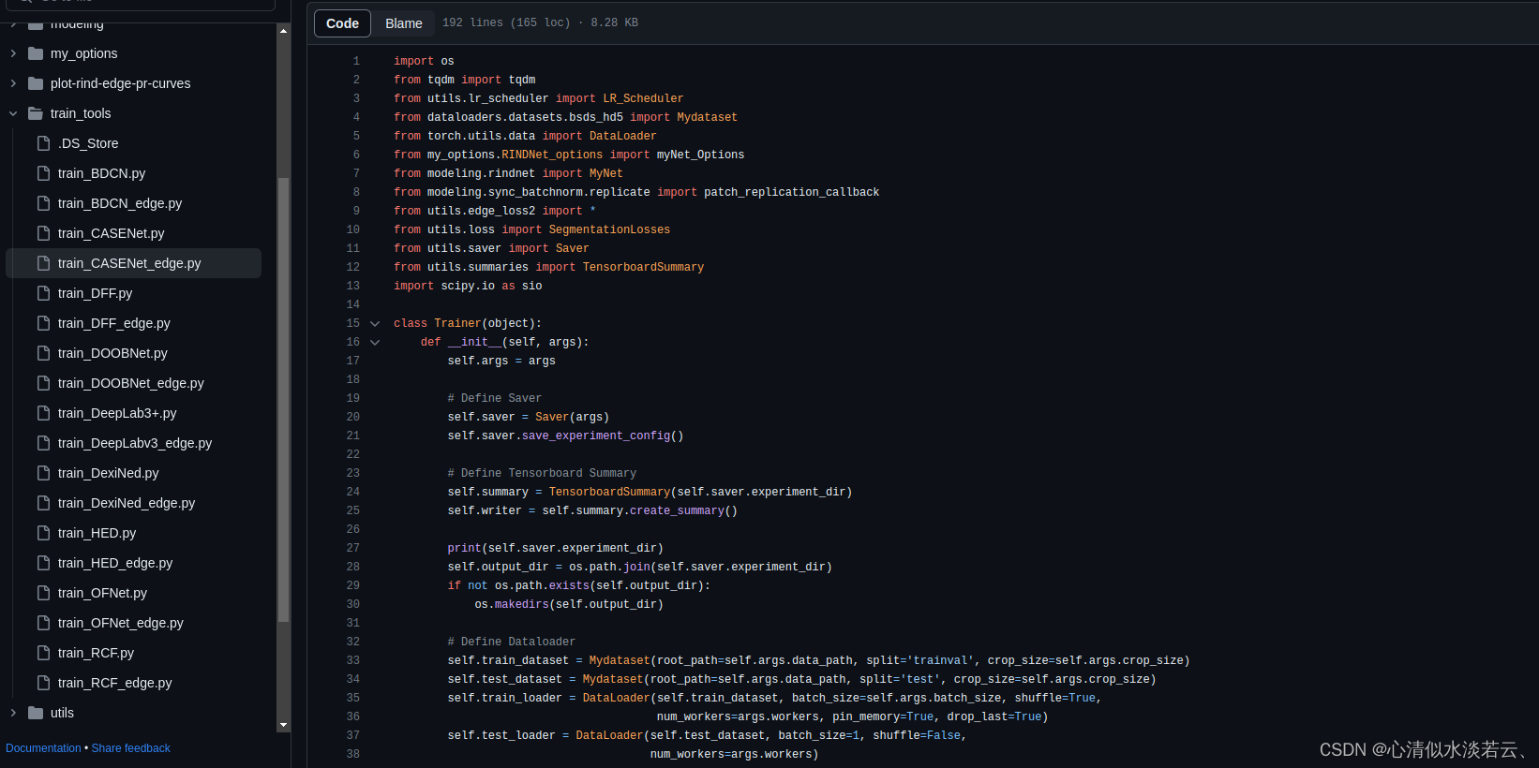Expand the my_options folder chevron

click(13, 53)
